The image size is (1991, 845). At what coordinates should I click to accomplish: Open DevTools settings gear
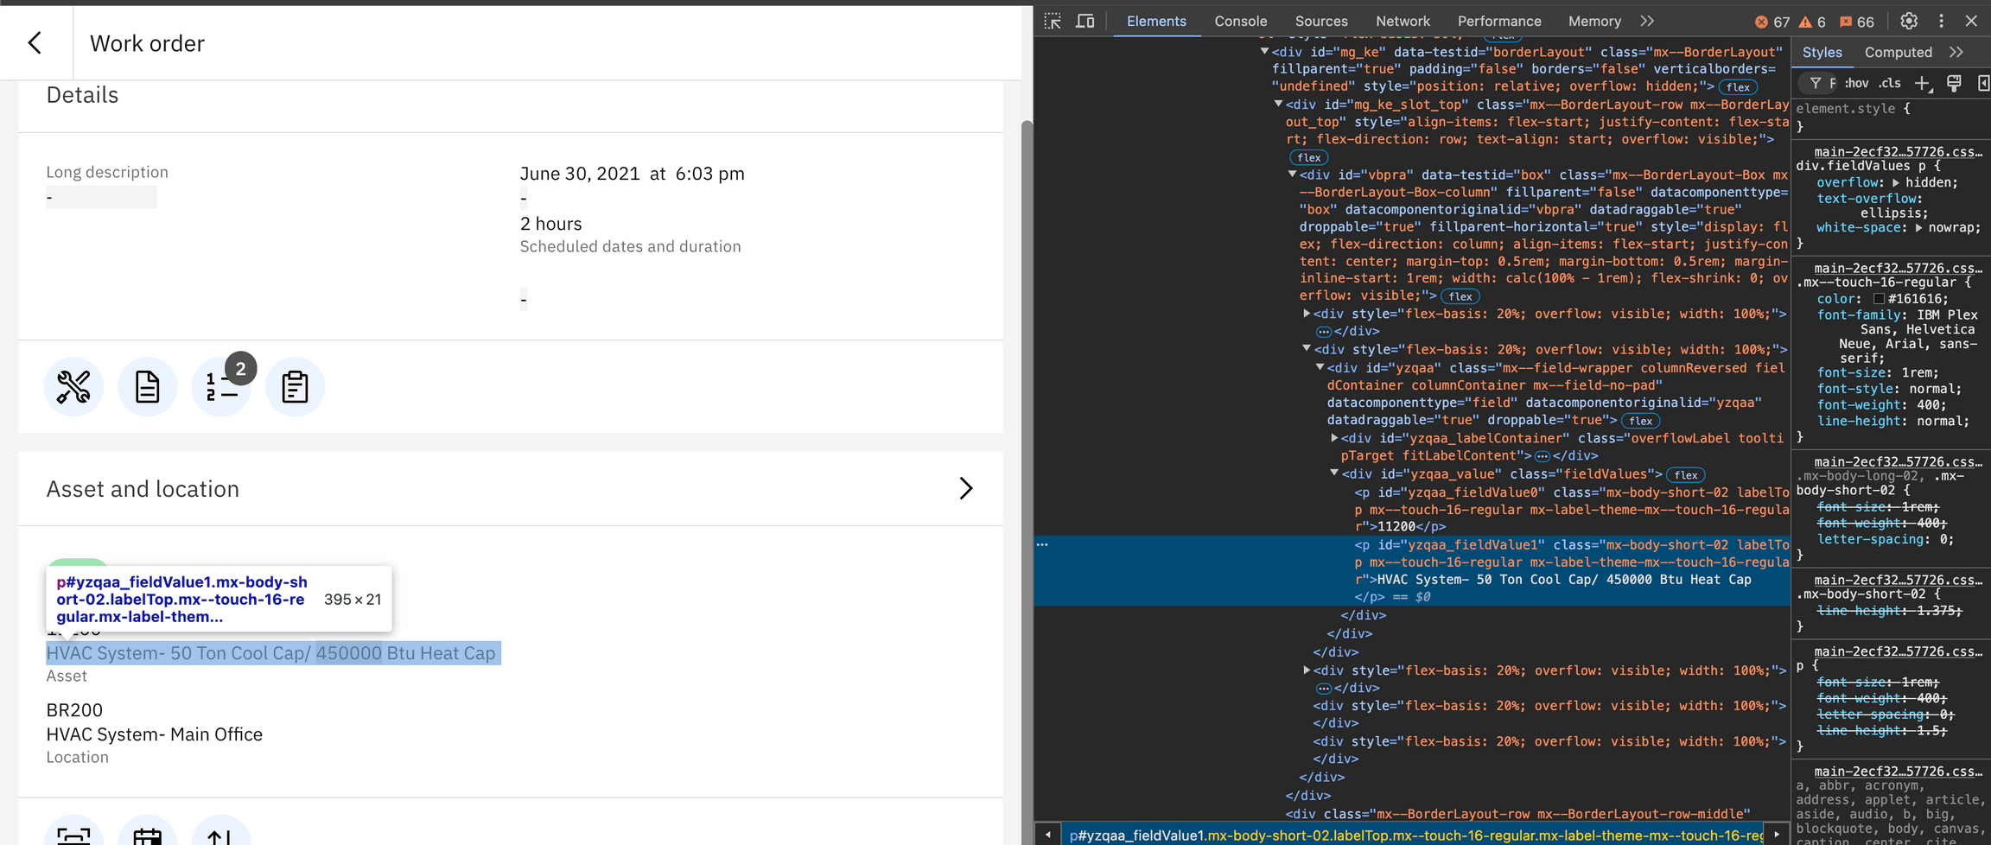click(x=1910, y=21)
